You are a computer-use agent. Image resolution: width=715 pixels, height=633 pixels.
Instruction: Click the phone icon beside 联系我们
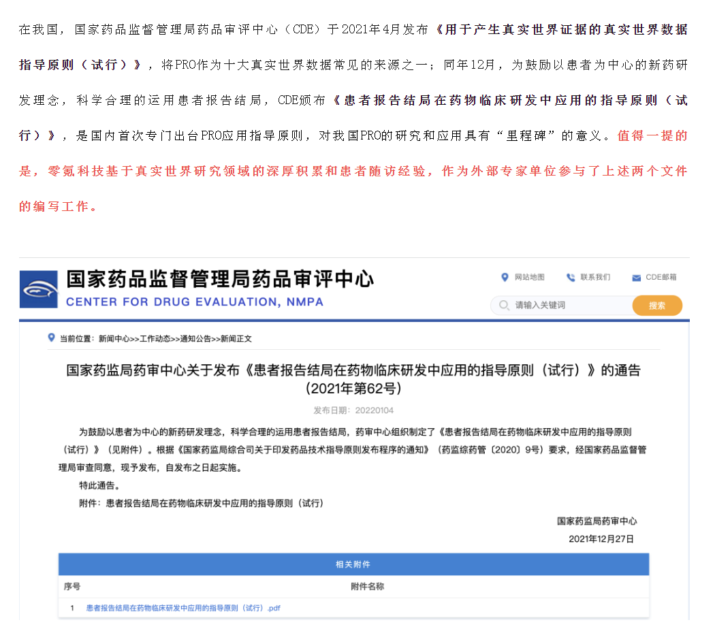[571, 277]
